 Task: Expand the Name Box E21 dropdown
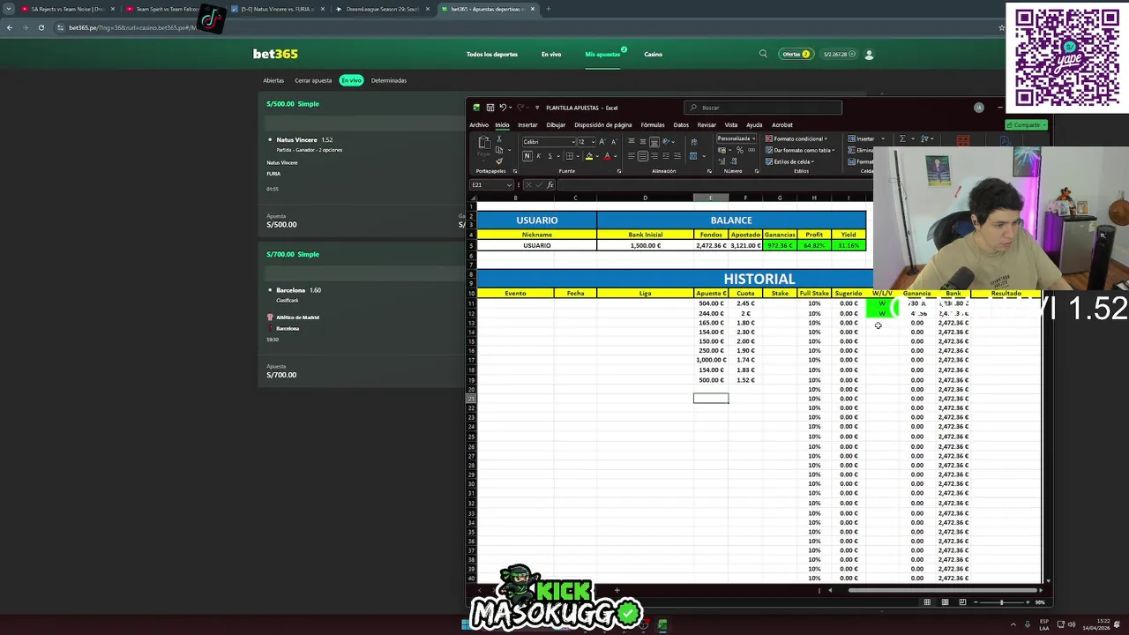click(509, 185)
